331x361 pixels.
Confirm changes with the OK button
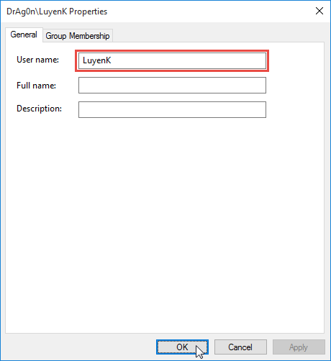[182, 347]
